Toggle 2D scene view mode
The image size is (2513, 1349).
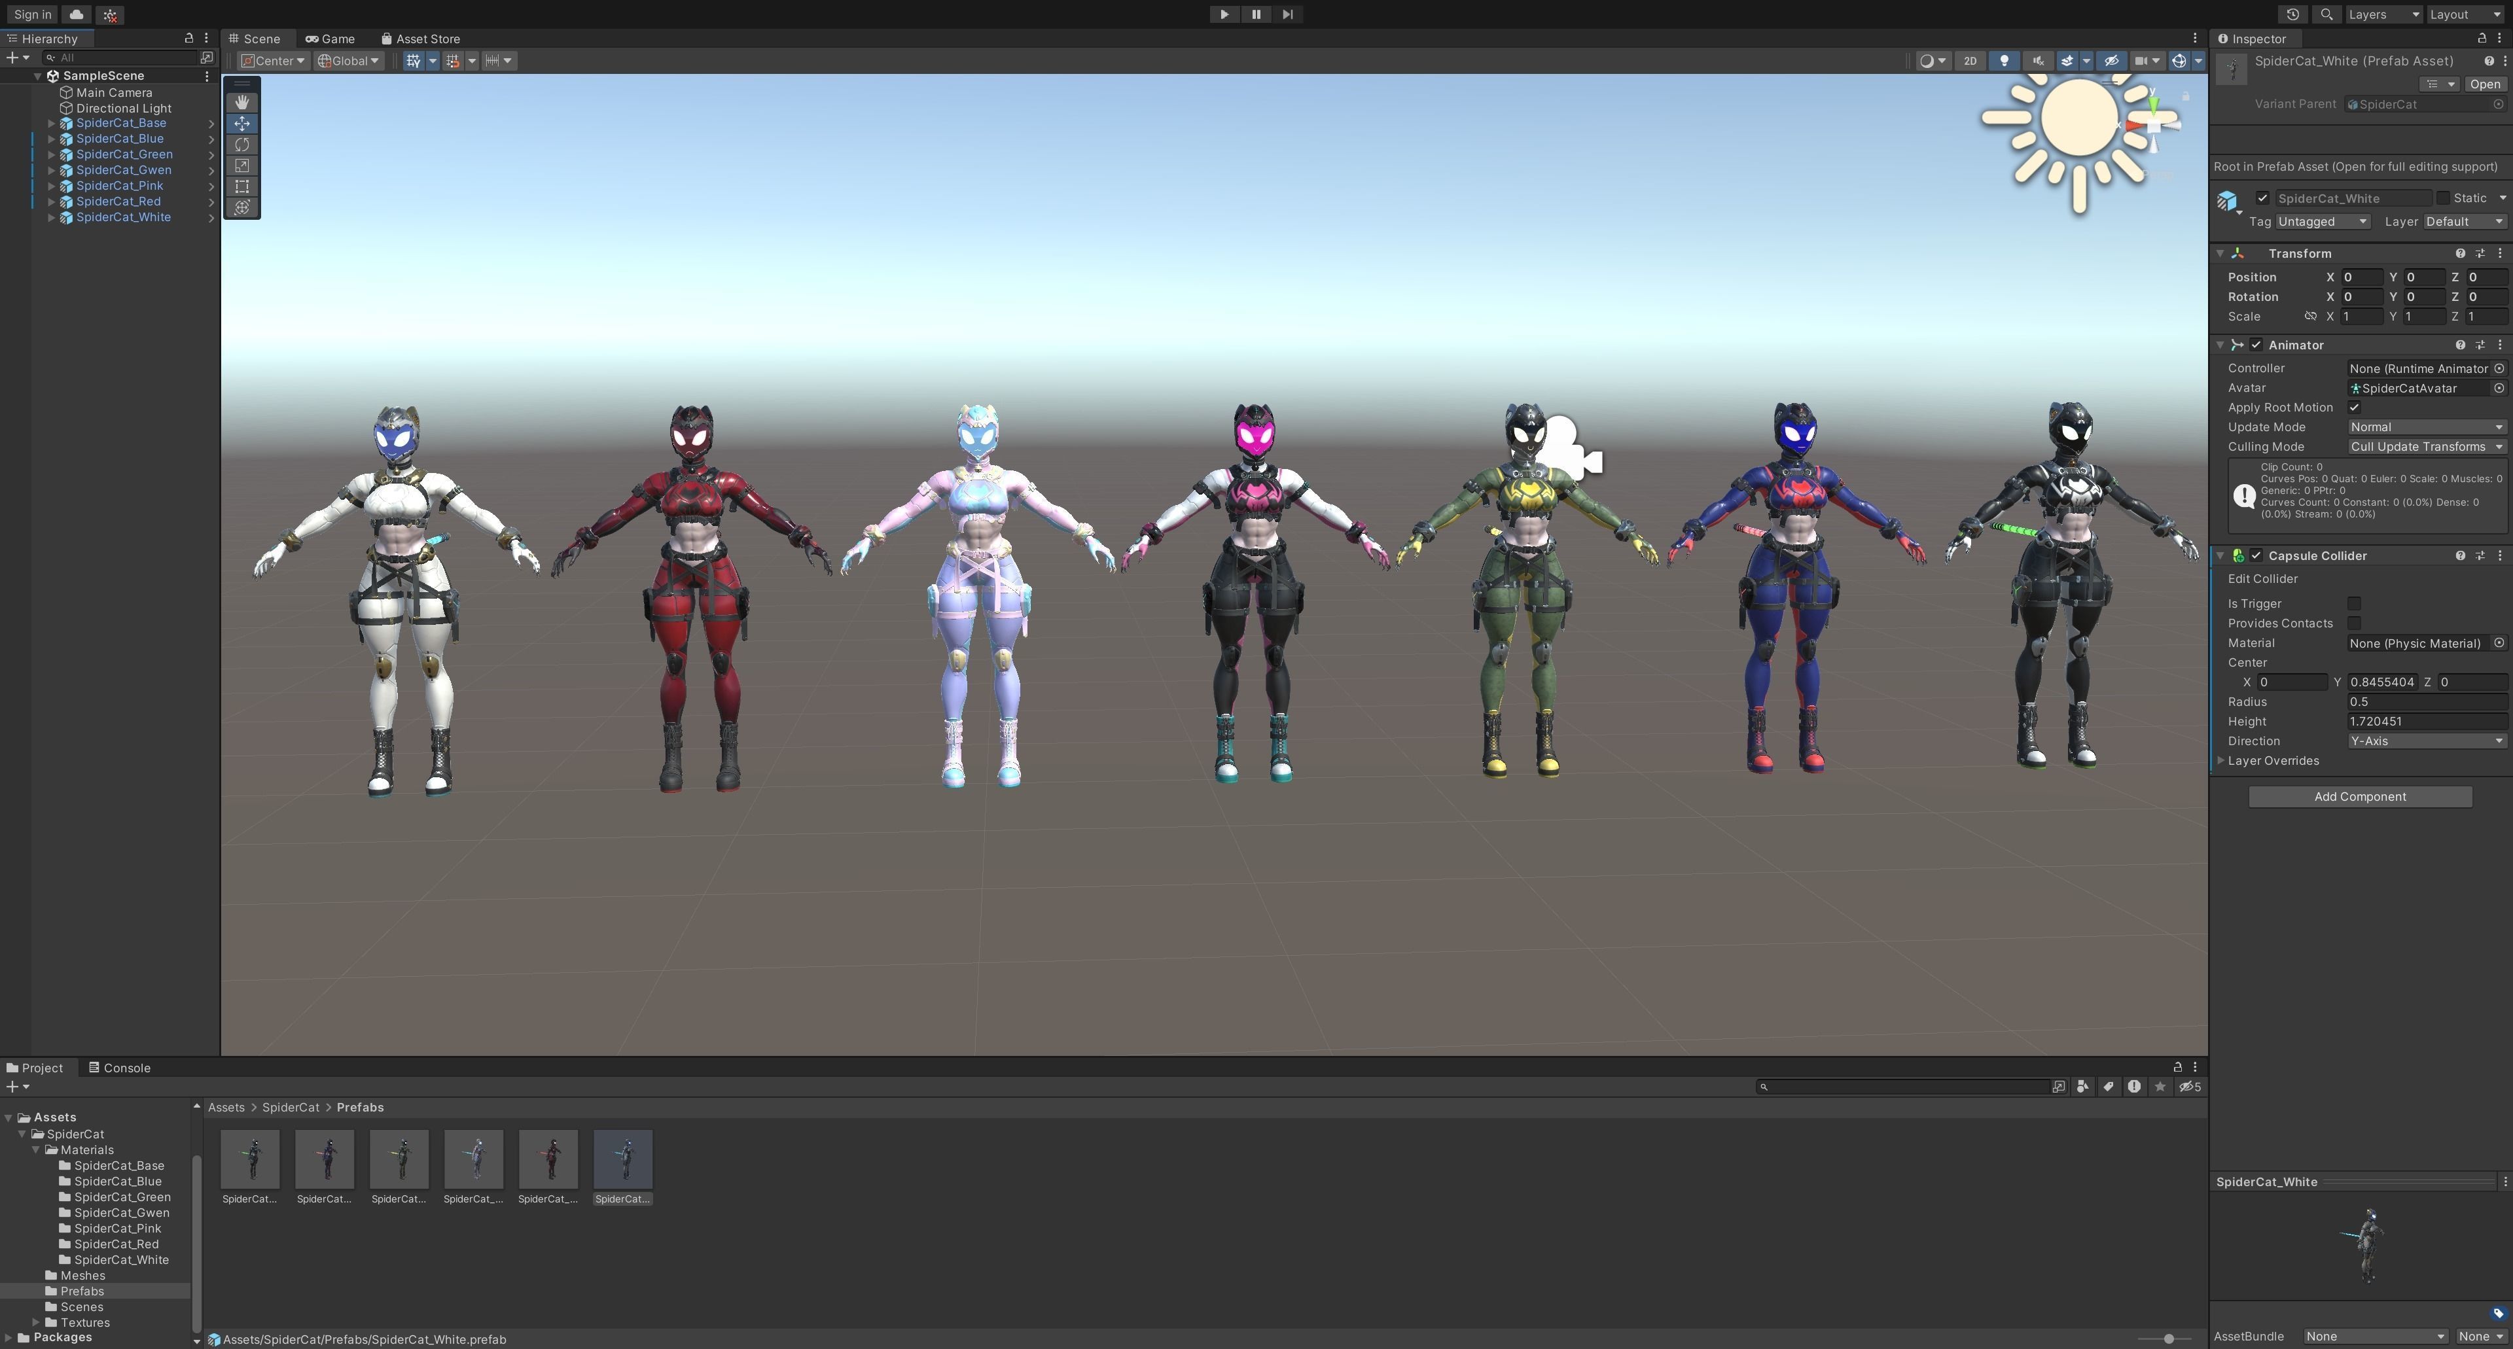tap(1970, 60)
